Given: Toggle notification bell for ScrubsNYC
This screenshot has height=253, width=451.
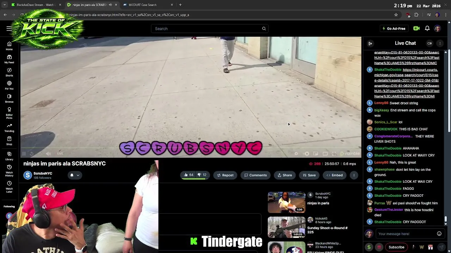Looking at the screenshot, I should [72, 175].
